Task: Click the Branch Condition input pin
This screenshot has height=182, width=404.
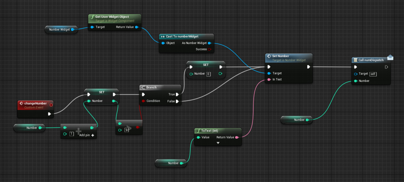Action: (143, 101)
